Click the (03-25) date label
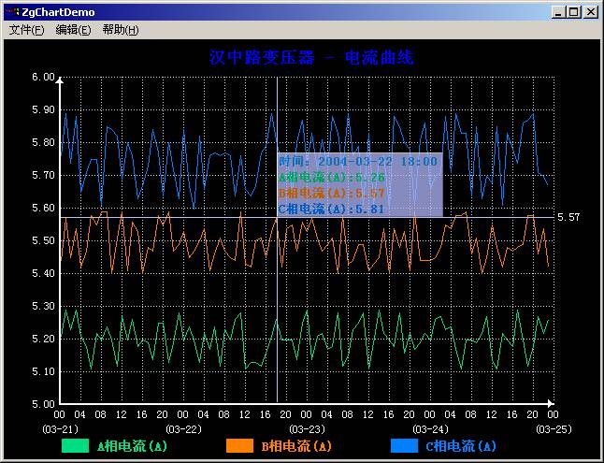Screen dimensions: 604x463 click(x=554, y=429)
